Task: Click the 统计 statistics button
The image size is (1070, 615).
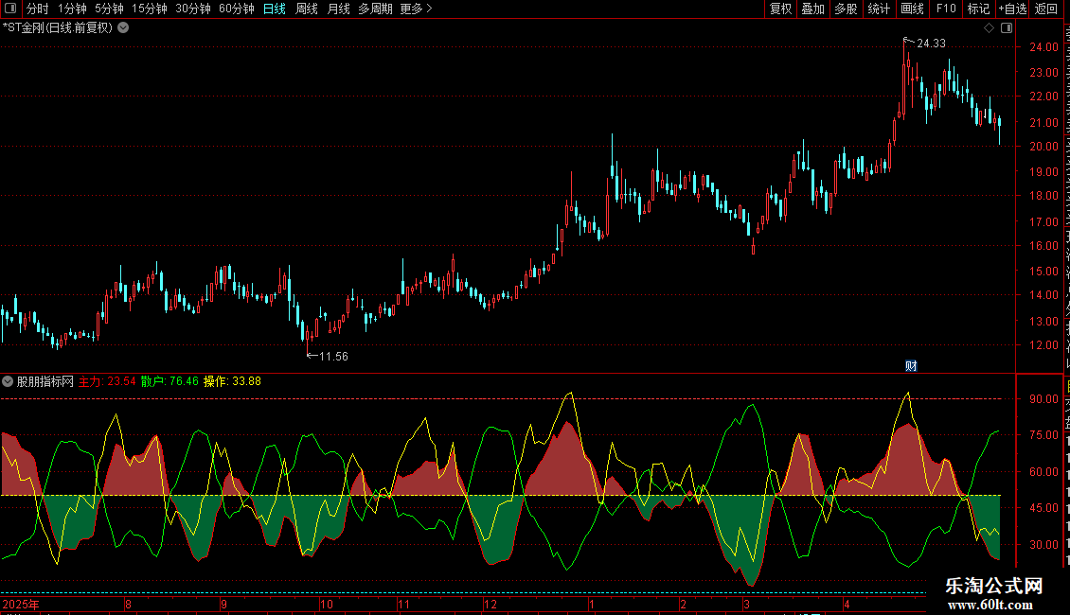Action: tap(879, 9)
